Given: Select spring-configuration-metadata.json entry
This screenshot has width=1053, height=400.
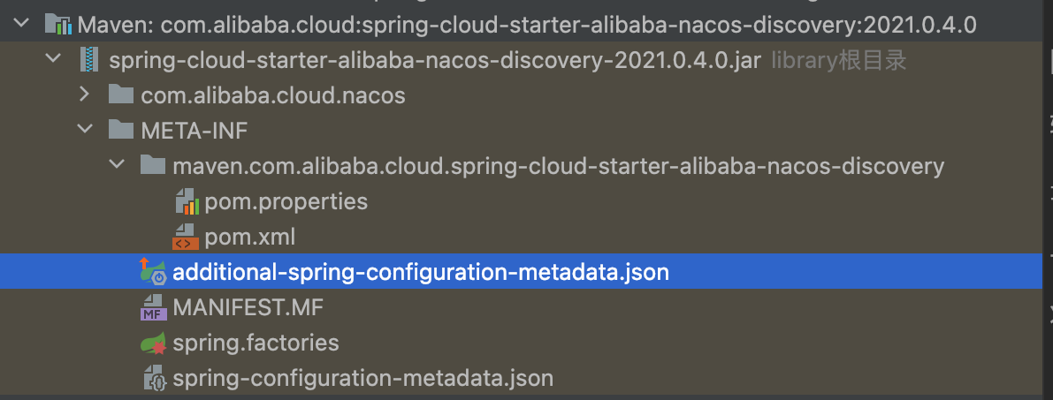Looking at the screenshot, I should pos(362,379).
